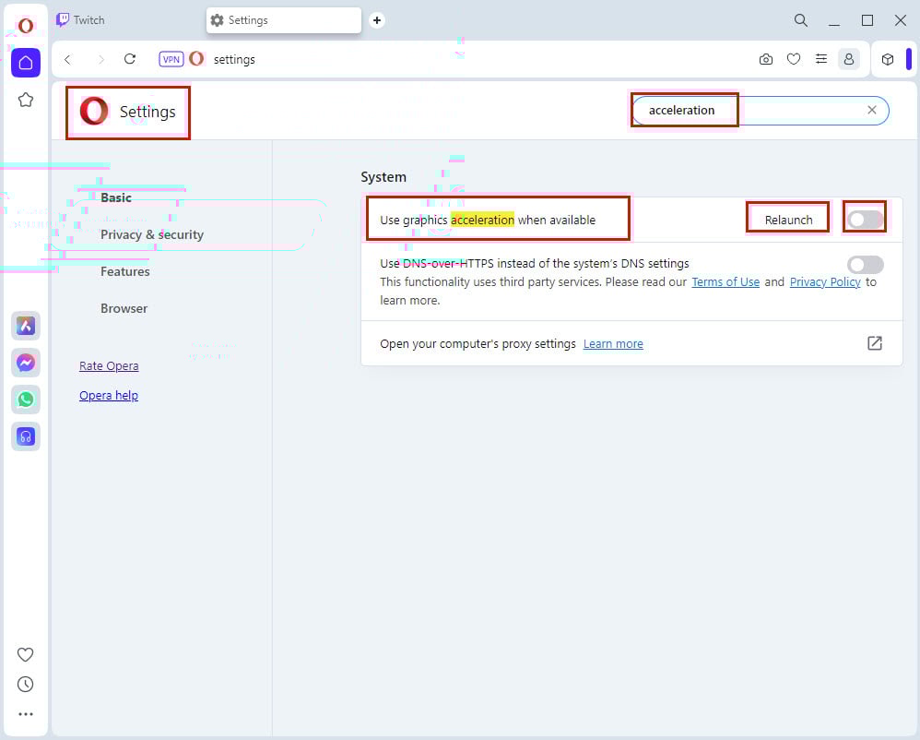Open History clock icon in the sidebar
Viewport: 920px width, 740px height.
[25, 685]
